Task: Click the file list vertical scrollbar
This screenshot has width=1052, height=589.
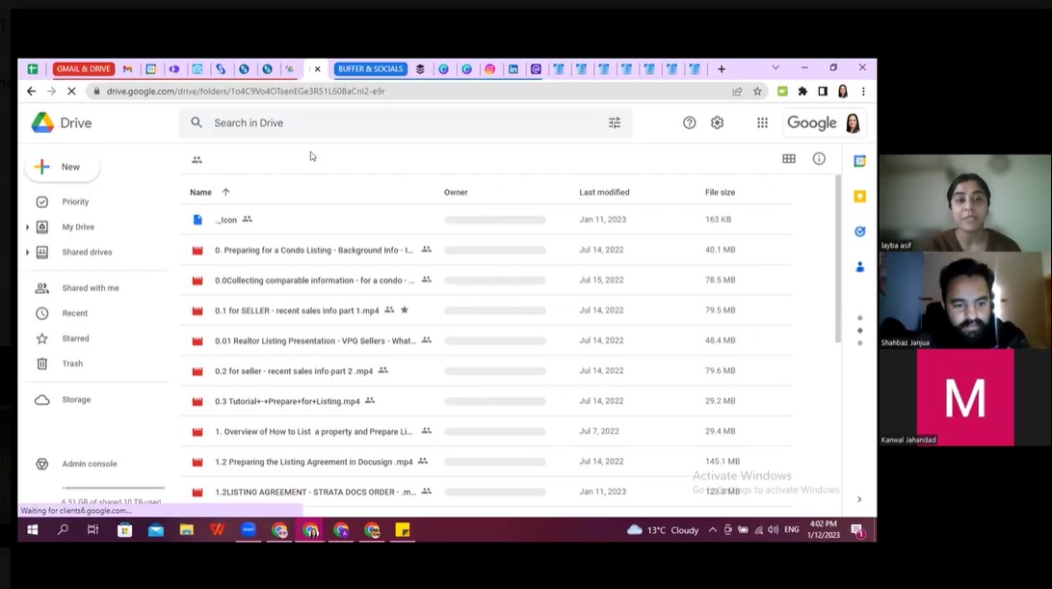Action: pyautogui.click(x=838, y=258)
